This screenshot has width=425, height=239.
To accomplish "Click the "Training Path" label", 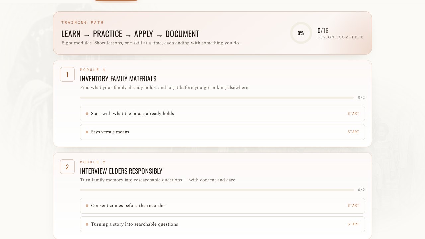I will [83, 23].
